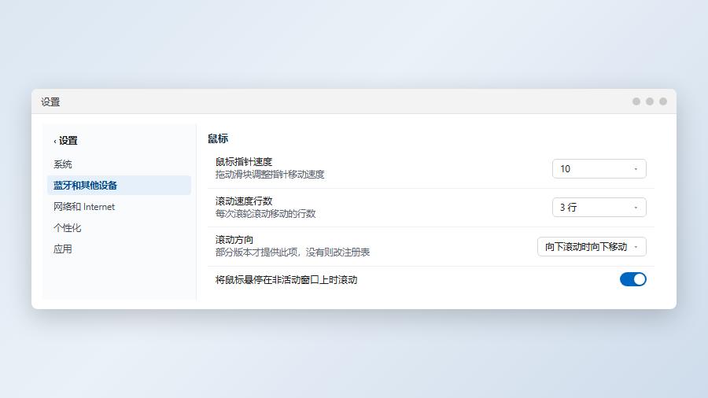Click the last window control dot
Screen dimensions: 708x398
coord(663,101)
